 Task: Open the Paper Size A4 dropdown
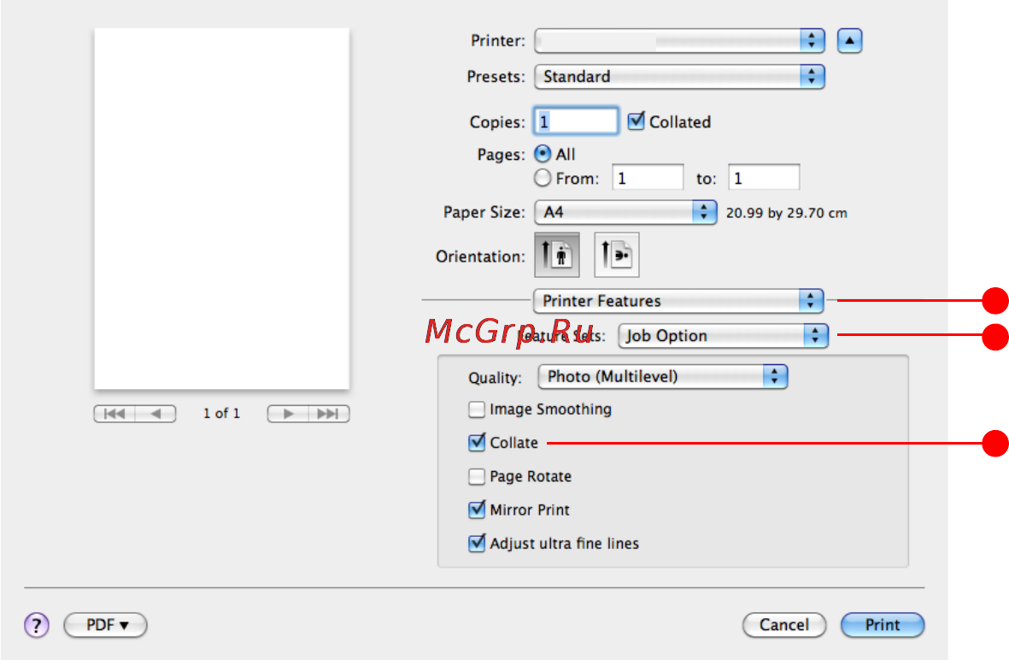625,212
